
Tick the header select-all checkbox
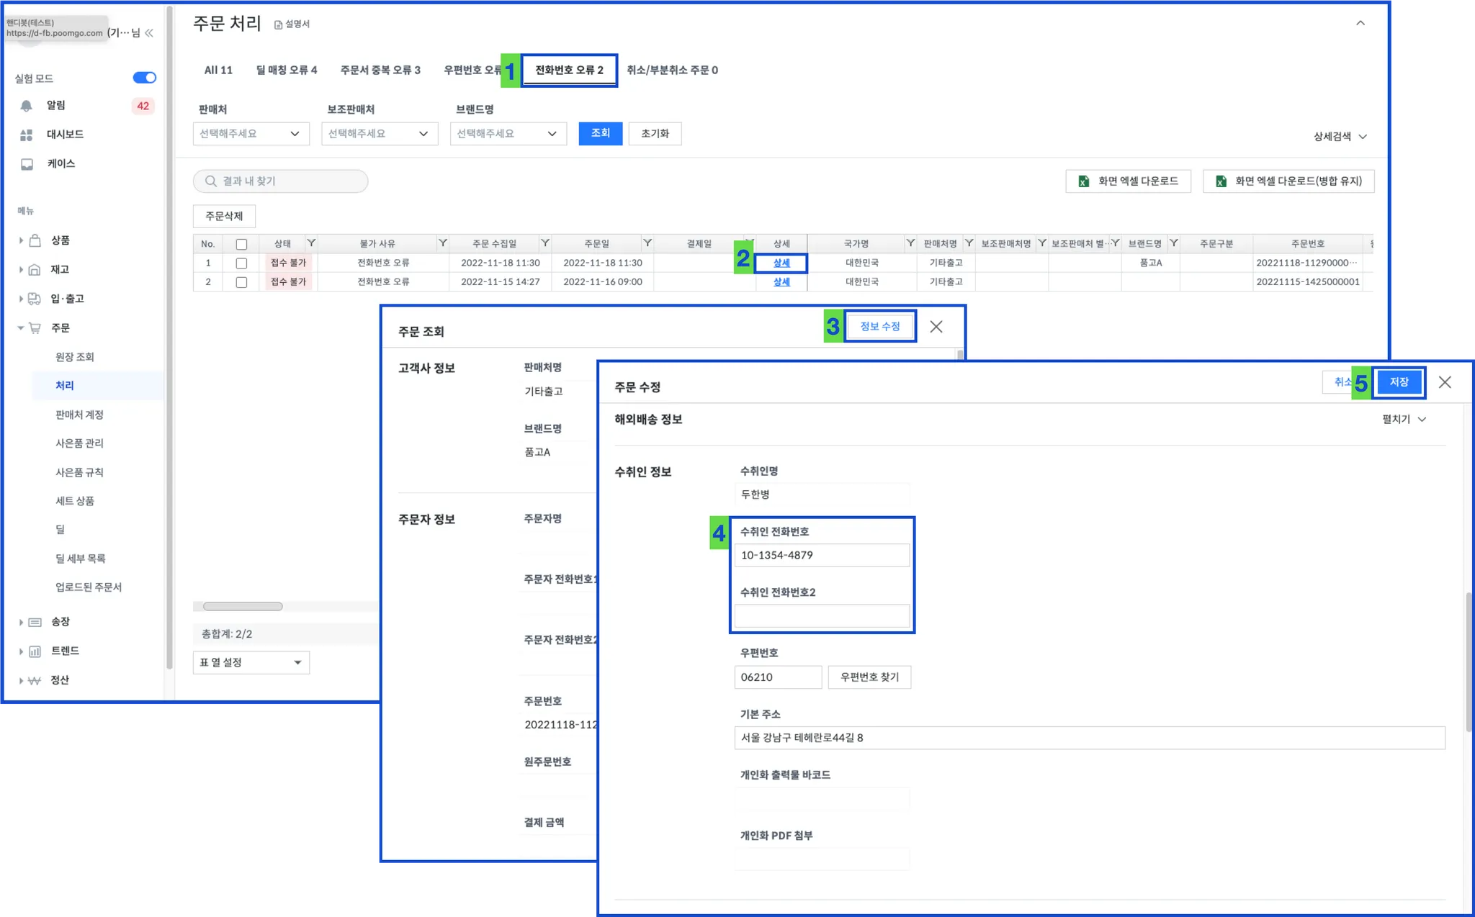pos(241,244)
